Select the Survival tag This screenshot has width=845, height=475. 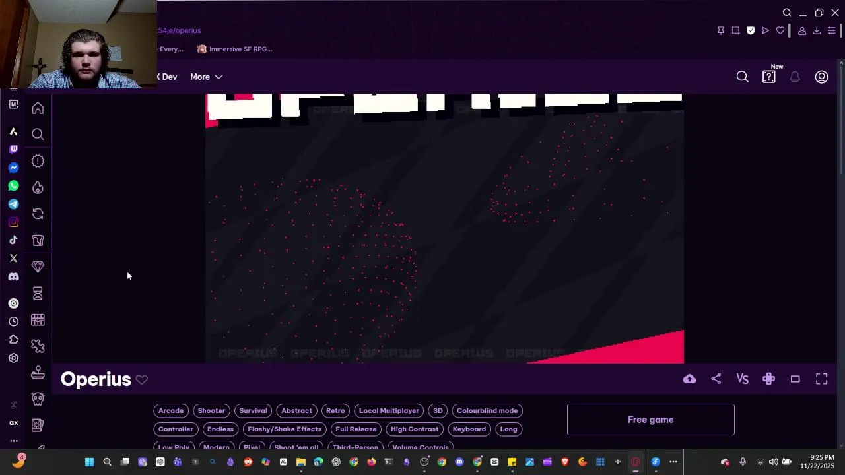coord(253,410)
